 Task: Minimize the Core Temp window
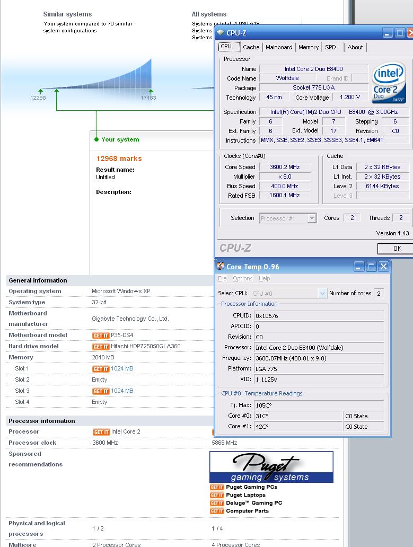pos(359,267)
